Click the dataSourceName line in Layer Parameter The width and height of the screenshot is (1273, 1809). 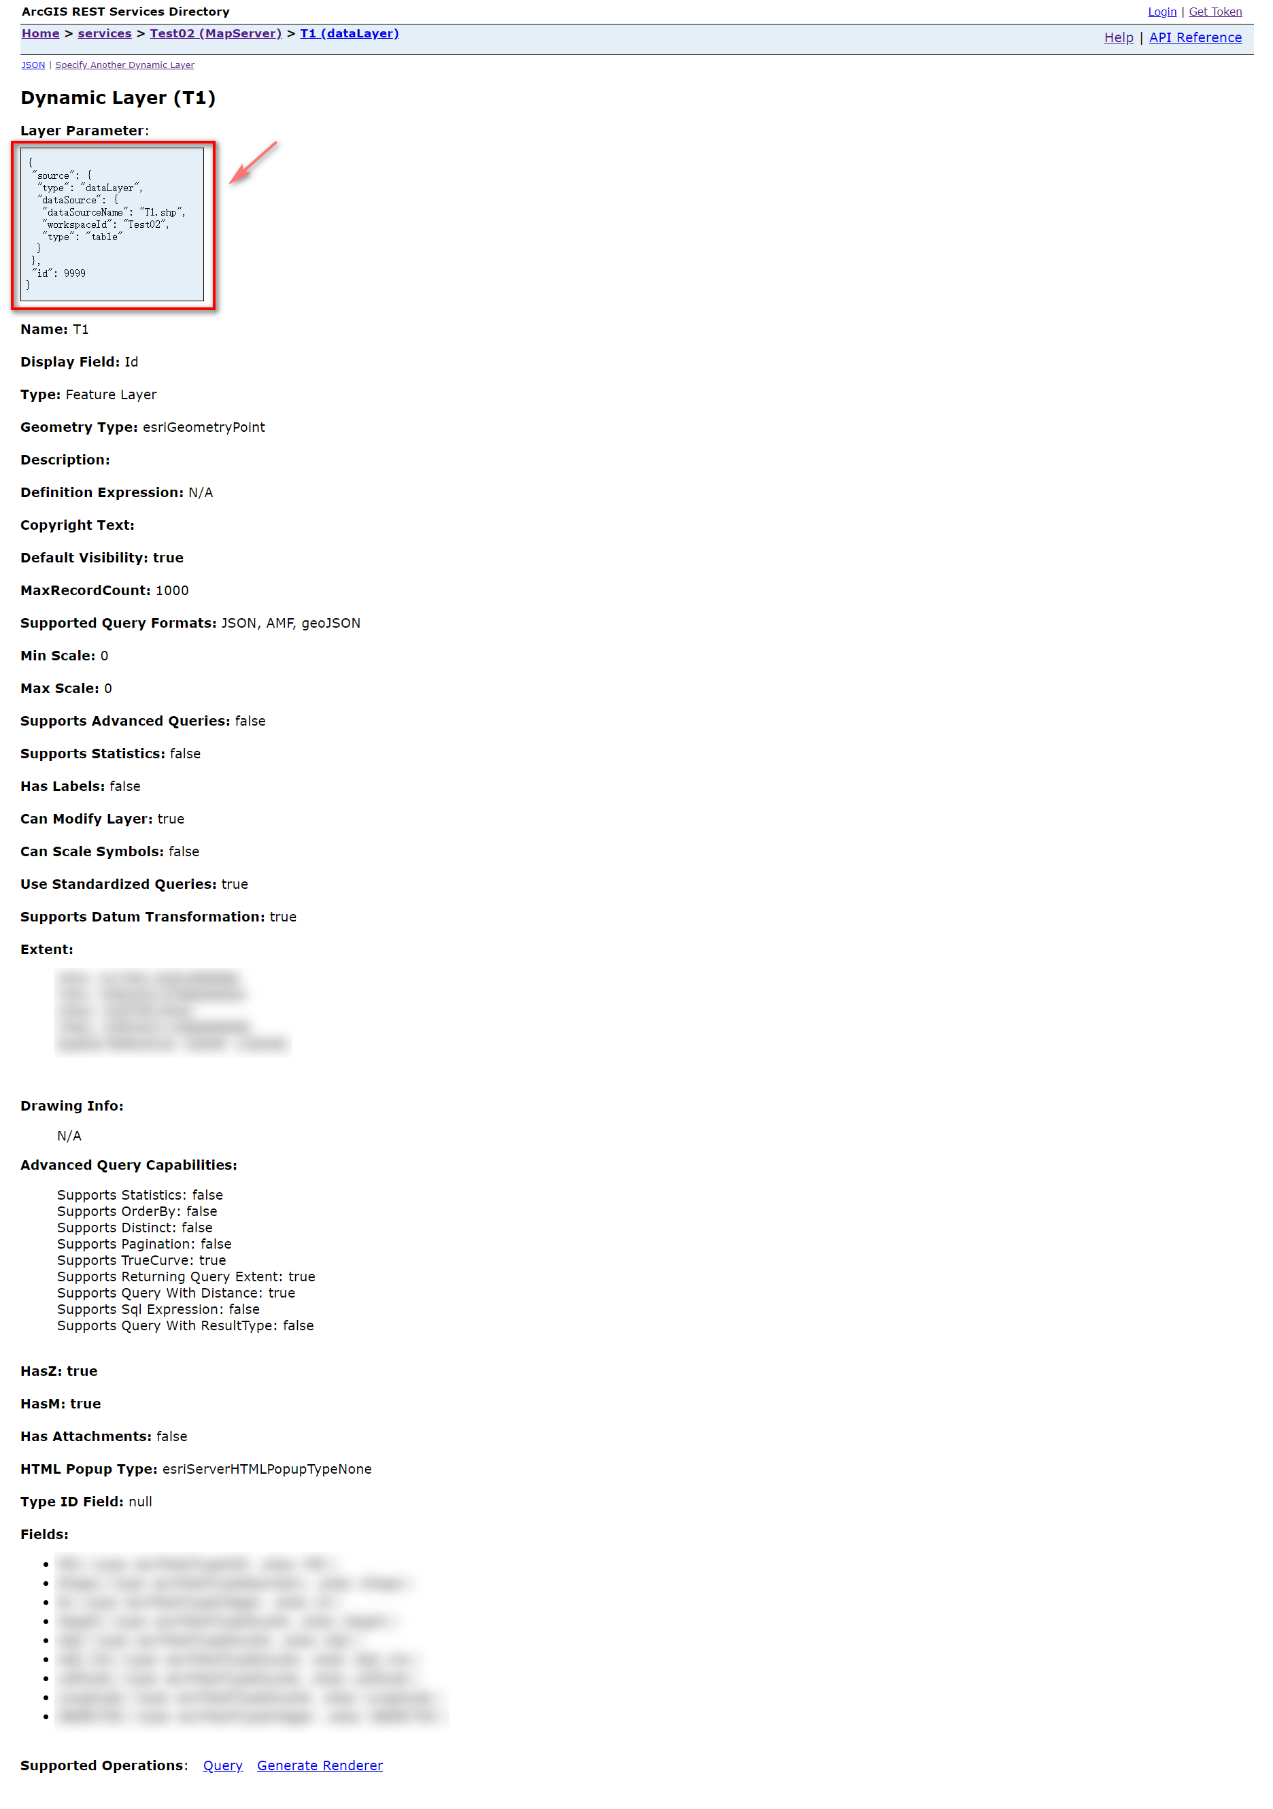(x=114, y=212)
